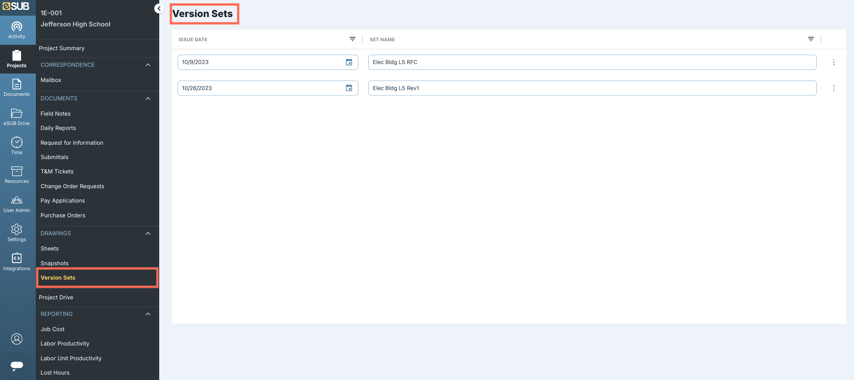Edit set name Elec Bldg L5 Rev1
Screen dimensions: 854x380
(592, 88)
